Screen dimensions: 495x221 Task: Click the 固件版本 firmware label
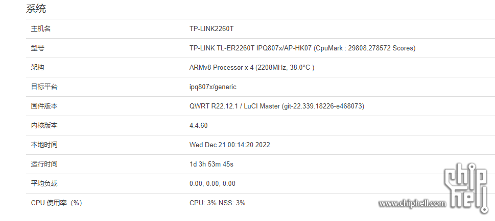tap(44, 106)
